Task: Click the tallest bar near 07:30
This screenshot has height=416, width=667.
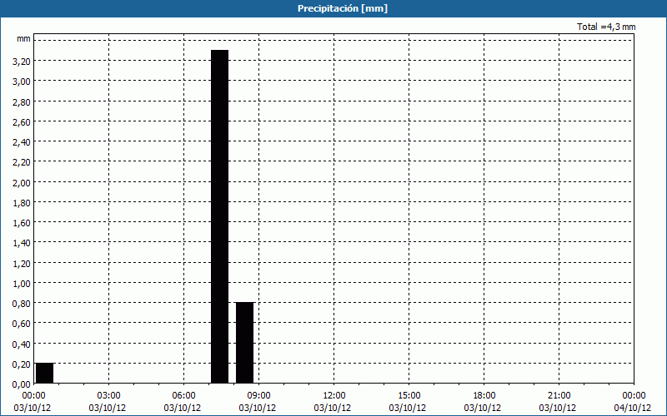Action: pos(219,216)
